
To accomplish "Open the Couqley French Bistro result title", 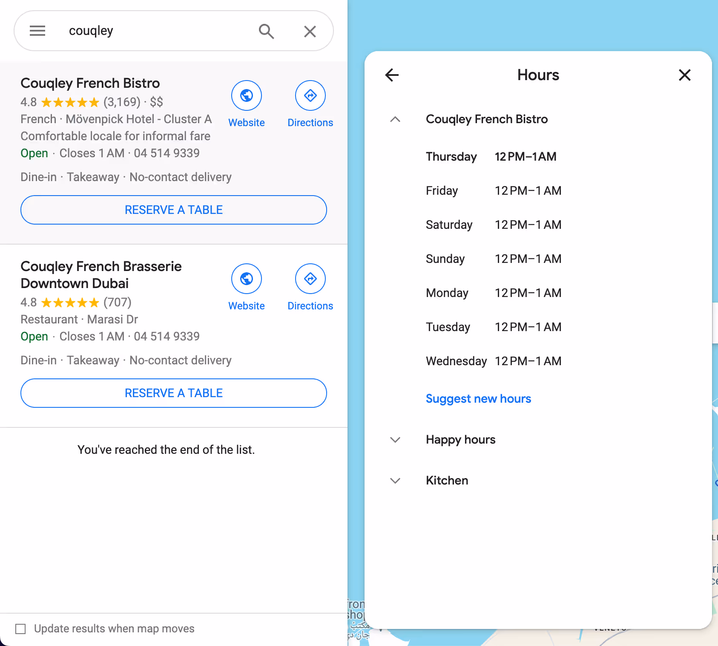I will click(x=90, y=83).
